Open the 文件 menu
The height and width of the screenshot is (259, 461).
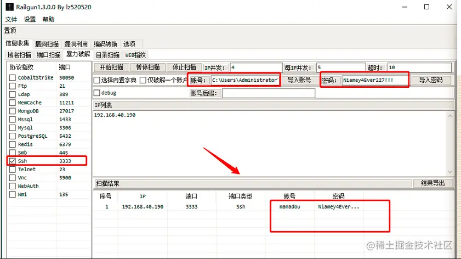tap(11, 19)
